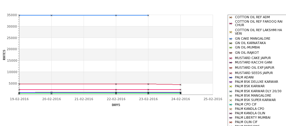Click the GN CAKE MANGALORE blue legend marker

pos(231,39)
